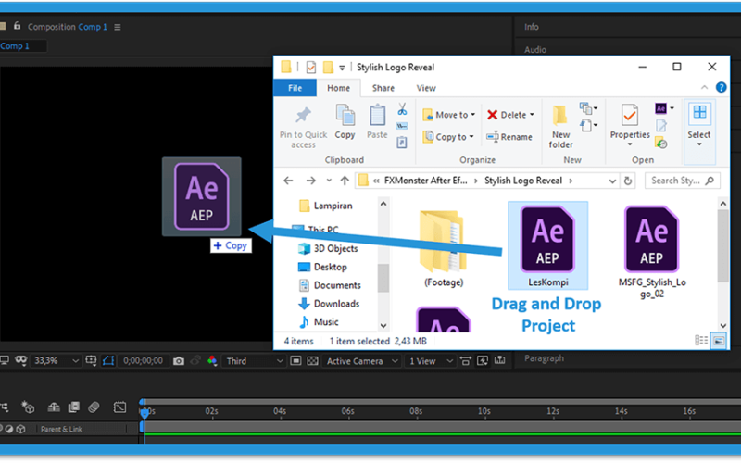The height and width of the screenshot is (463, 741).
Task: Click timeline current time indicator playhead
Action: tap(144, 412)
